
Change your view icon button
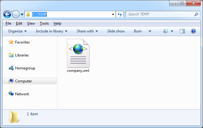(165, 31)
